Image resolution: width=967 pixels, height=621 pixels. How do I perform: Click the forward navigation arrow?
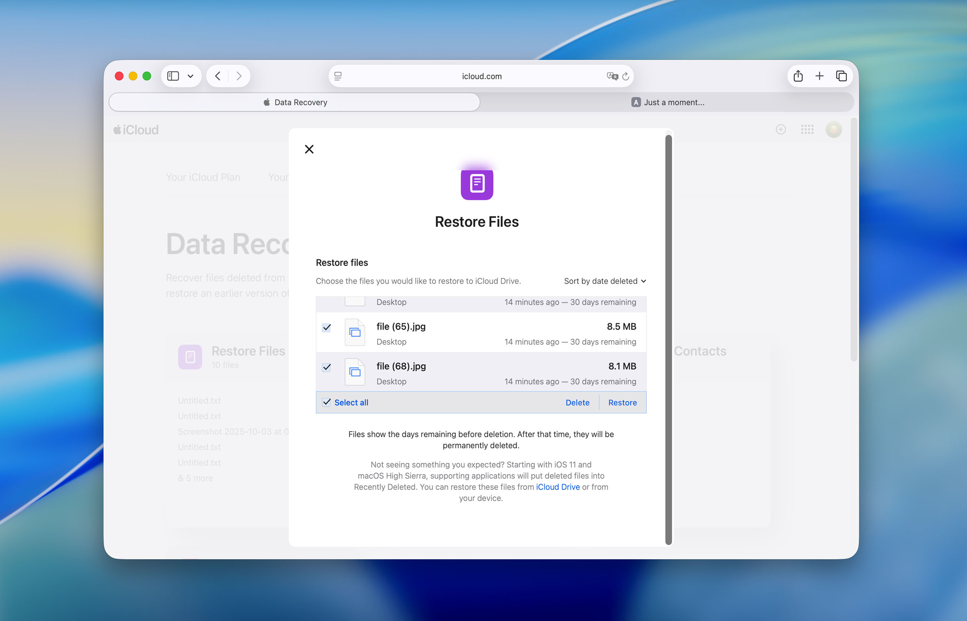[239, 76]
